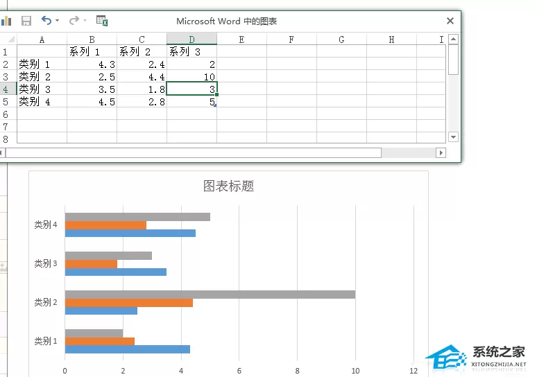
Task: Click the blue bar of 类别 1
Action: pos(128,349)
